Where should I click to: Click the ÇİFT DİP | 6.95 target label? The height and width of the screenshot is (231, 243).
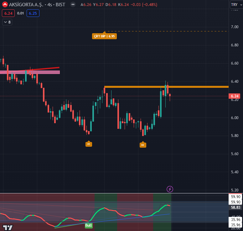tap(104, 36)
